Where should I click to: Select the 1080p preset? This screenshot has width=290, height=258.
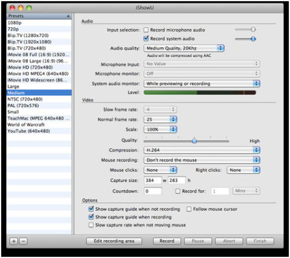tap(39, 23)
